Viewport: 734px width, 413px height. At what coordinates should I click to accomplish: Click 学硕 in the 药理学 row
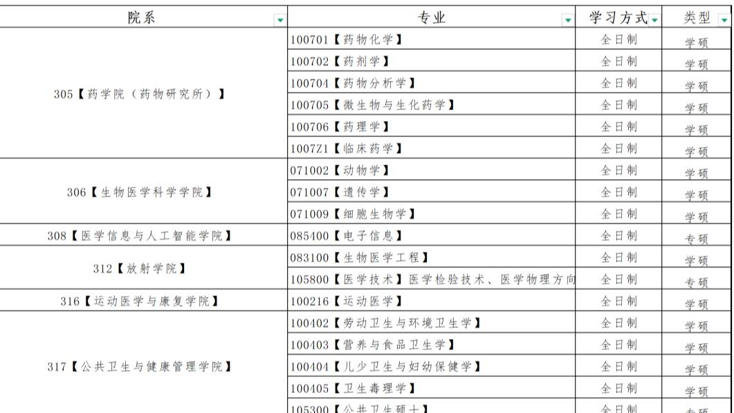coord(697,129)
